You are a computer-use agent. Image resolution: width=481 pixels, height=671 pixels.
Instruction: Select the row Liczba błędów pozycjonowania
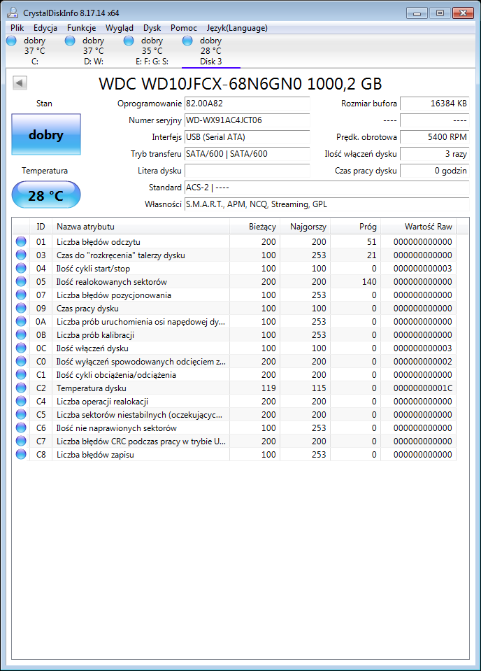click(234, 295)
